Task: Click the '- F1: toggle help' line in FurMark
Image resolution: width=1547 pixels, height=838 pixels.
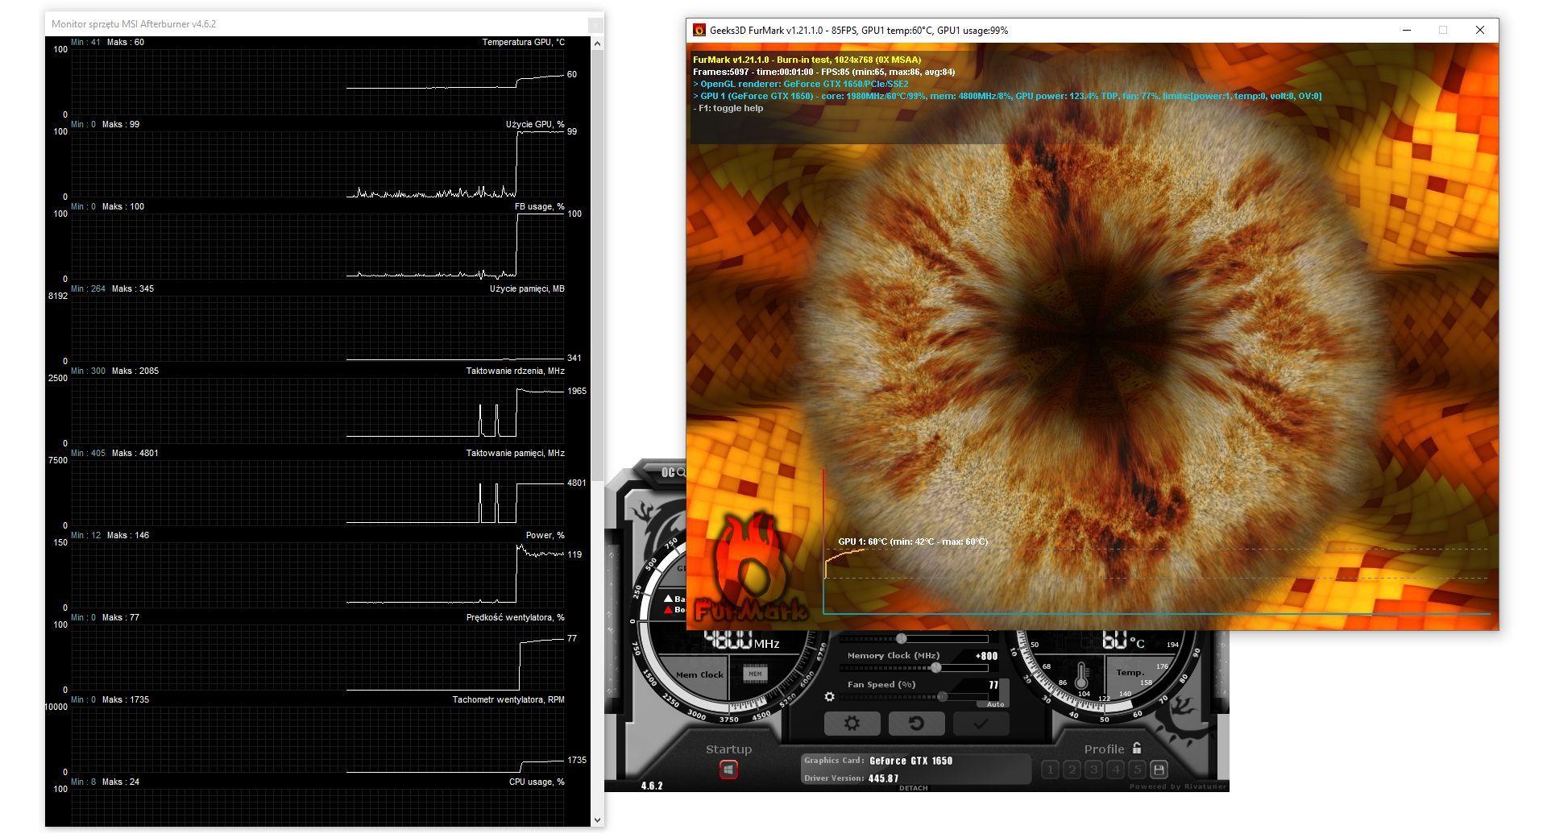Action: [x=728, y=108]
